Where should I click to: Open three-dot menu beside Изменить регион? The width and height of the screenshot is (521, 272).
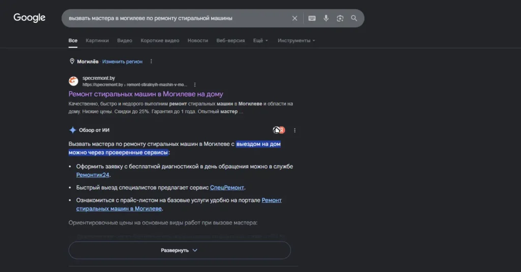click(151, 61)
